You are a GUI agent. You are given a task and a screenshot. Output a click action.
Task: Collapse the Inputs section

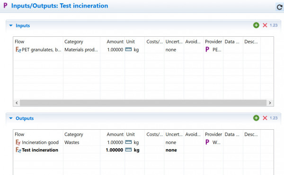(11, 25)
